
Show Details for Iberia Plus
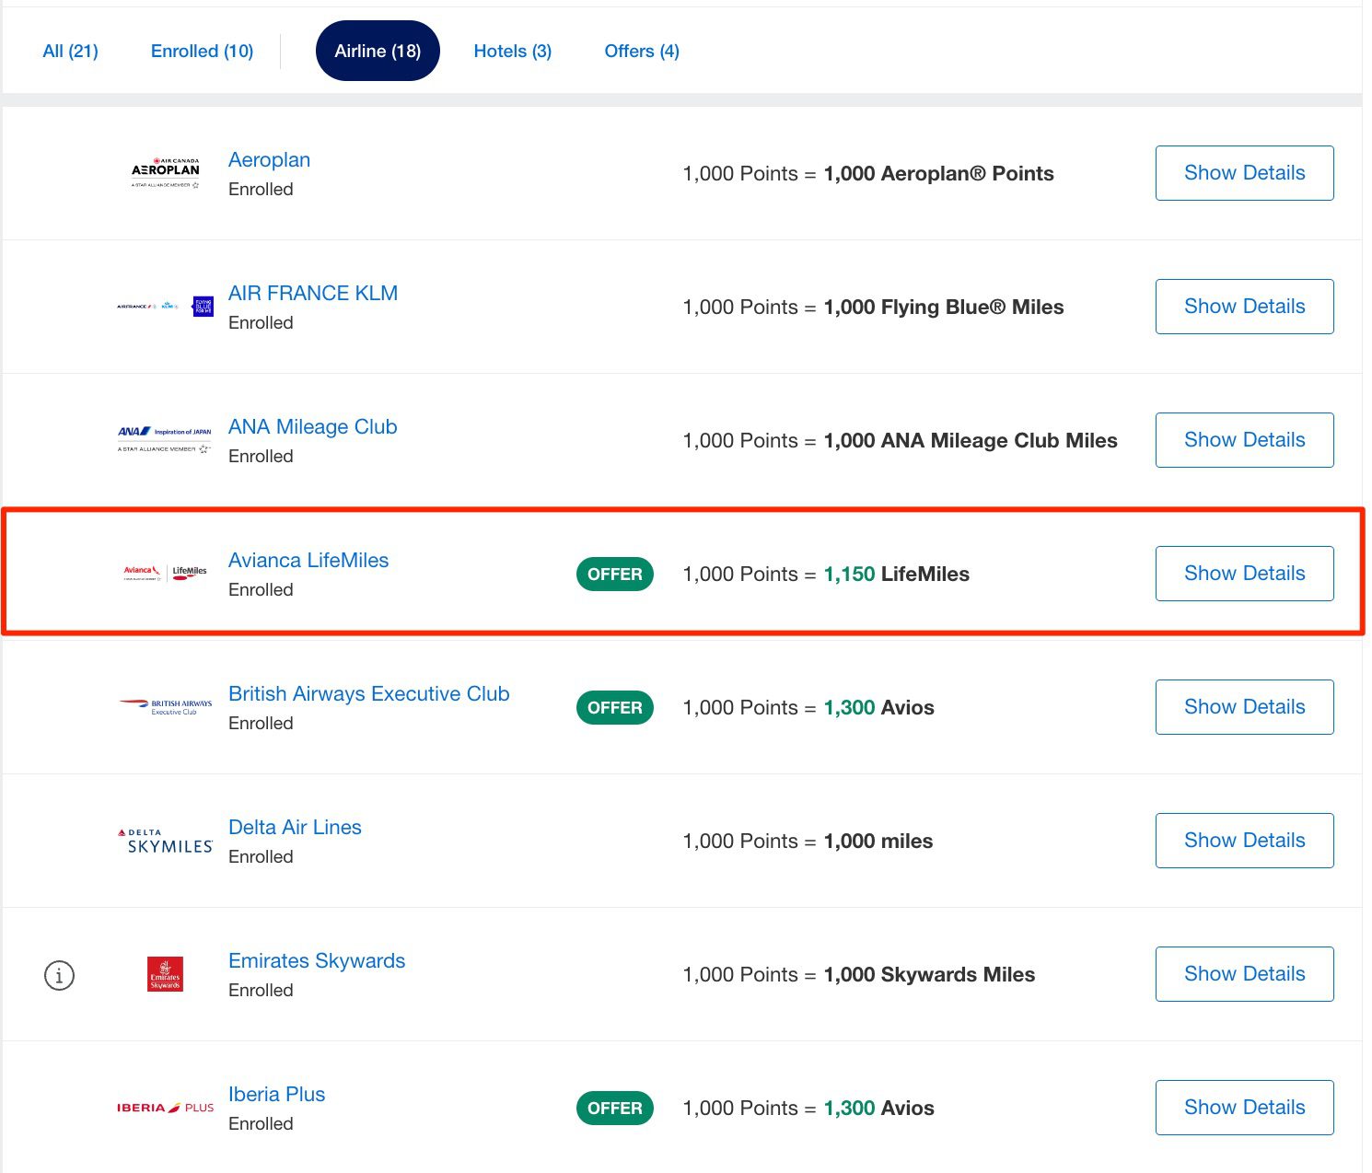[x=1244, y=1108]
